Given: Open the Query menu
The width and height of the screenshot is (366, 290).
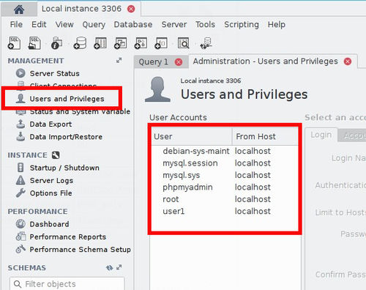Looking at the screenshot, I should pos(94,25).
